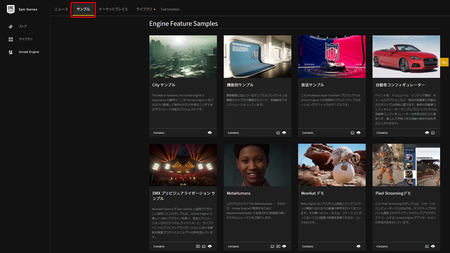Click the documentation book icon on Pixel Streaming card
Viewport: 450px width, 253px height.
pos(427,246)
